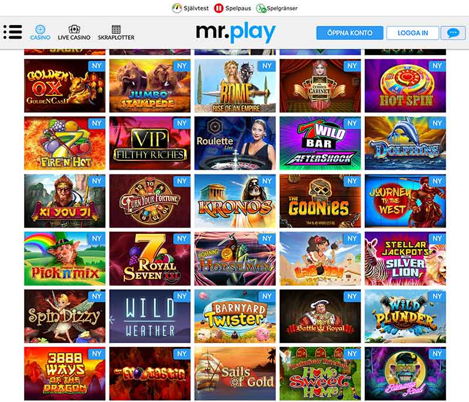Open Rome Rise of an Empire game
Viewport: 469px width, 402px height.
click(235, 85)
